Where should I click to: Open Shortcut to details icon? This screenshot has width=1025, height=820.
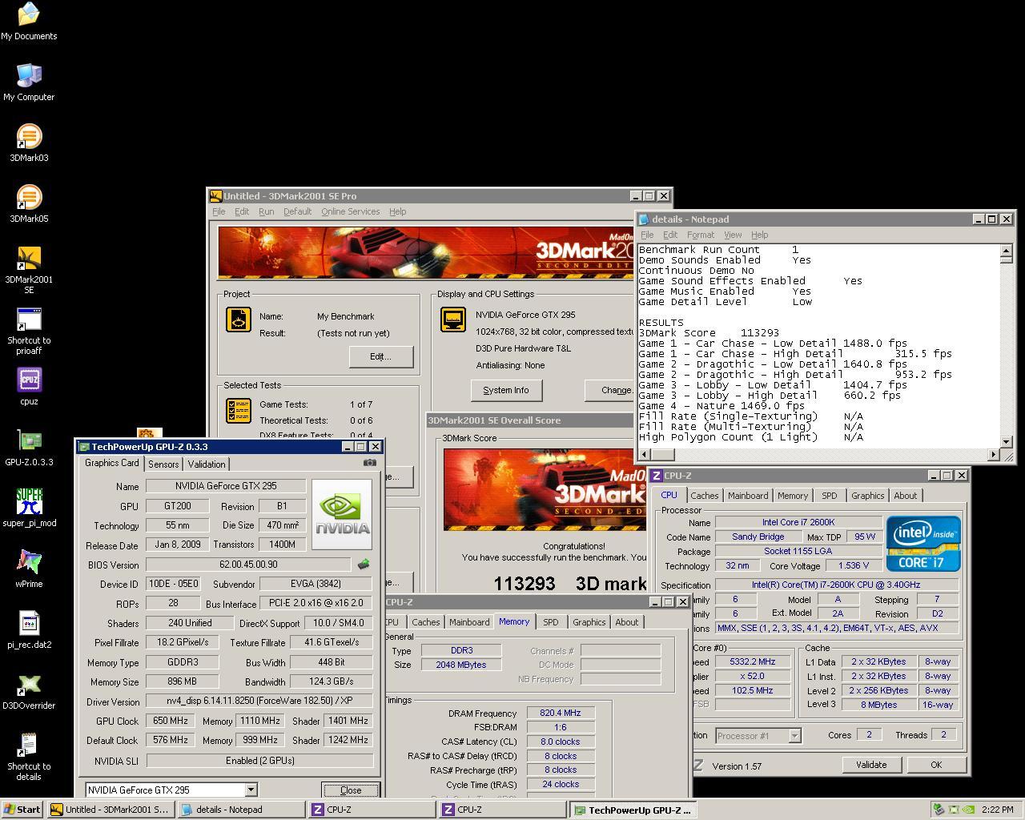(x=29, y=757)
